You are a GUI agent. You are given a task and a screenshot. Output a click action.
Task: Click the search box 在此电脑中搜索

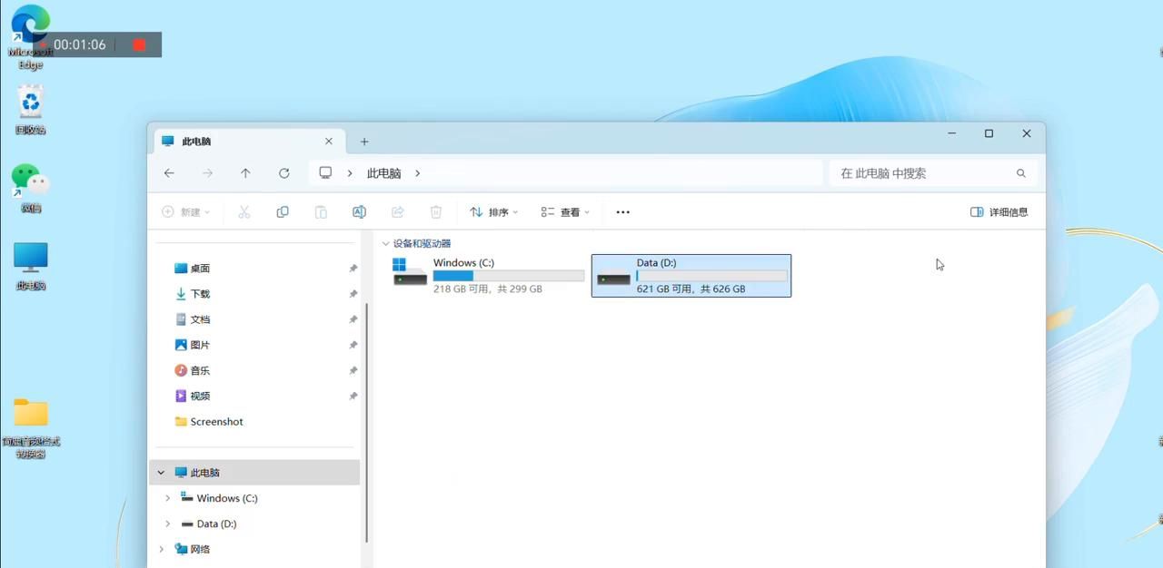pyautogui.click(x=933, y=173)
